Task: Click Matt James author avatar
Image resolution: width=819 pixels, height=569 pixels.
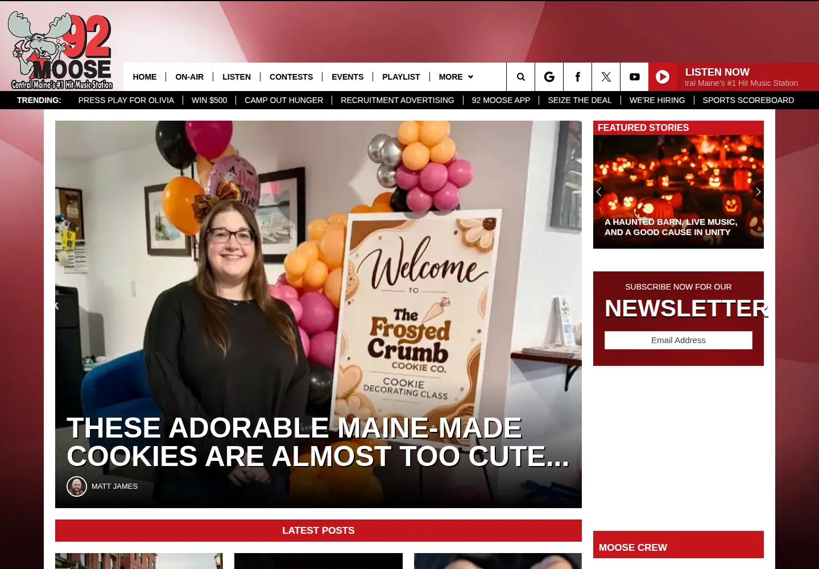Action: click(77, 486)
